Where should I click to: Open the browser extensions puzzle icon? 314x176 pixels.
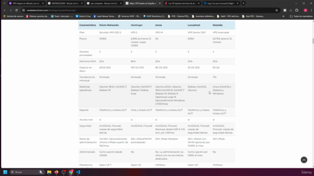(297, 10)
